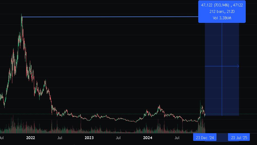Click the 23 Dec '24 date label
The image size is (257, 145).
[x=205, y=138]
